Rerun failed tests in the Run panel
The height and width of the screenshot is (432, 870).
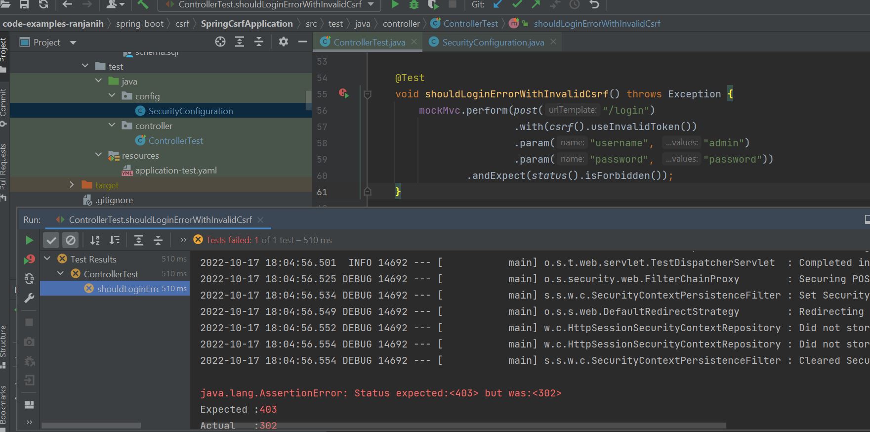pyautogui.click(x=29, y=259)
